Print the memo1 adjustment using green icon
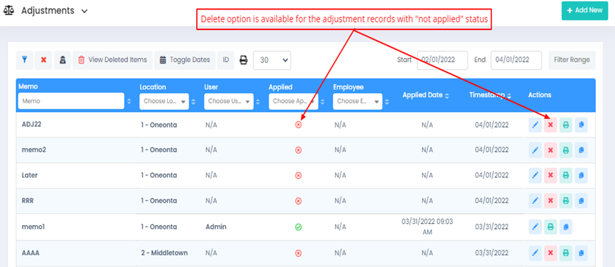The width and height of the screenshot is (615, 267). tap(550, 227)
